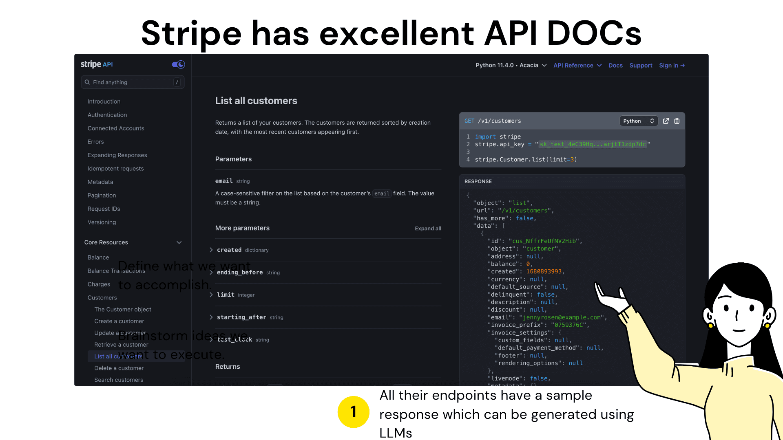The height and width of the screenshot is (440, 783).
Task: Open Search customers page
Action: (119, 380)
